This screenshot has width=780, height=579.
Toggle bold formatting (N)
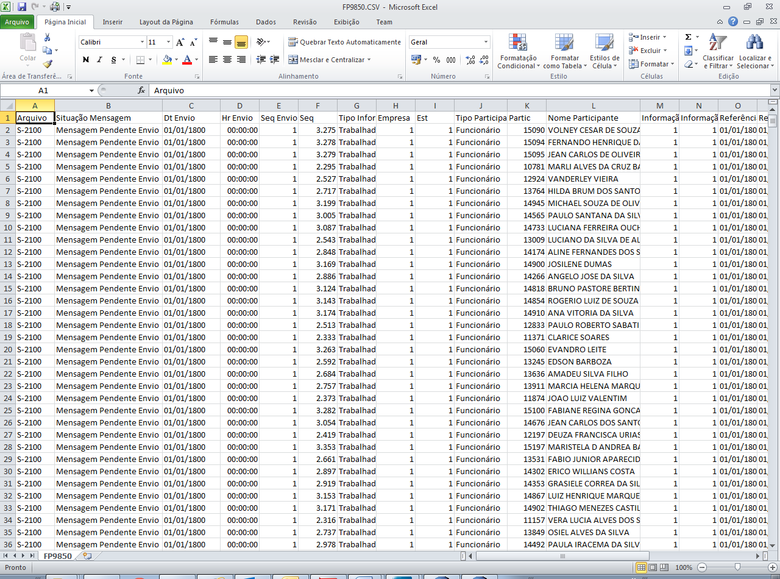pyautogui.click(x=86, y=60)
